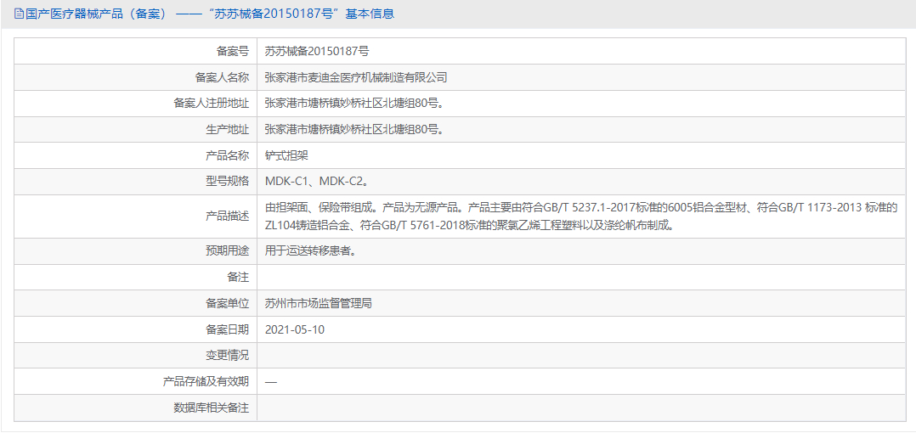Click the 产品描述 label
916x433 pixels.
(x=228, y=216)
